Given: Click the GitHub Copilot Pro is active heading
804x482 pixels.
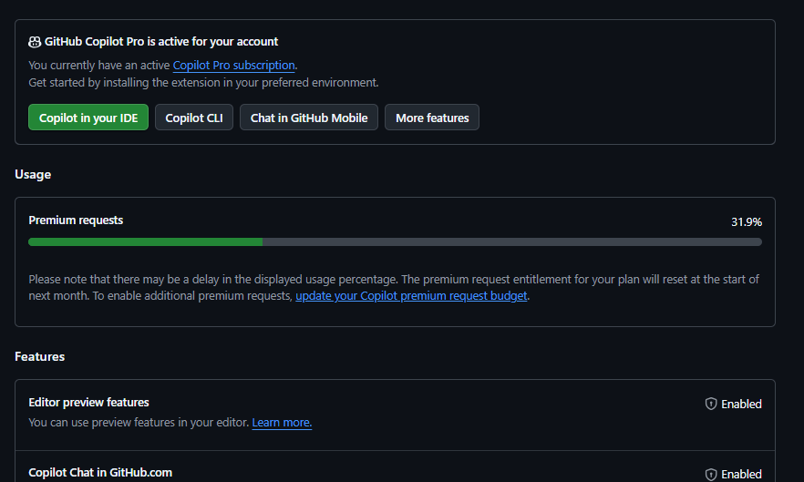Looking at the screenshot, I should click(x=161, y=42).
